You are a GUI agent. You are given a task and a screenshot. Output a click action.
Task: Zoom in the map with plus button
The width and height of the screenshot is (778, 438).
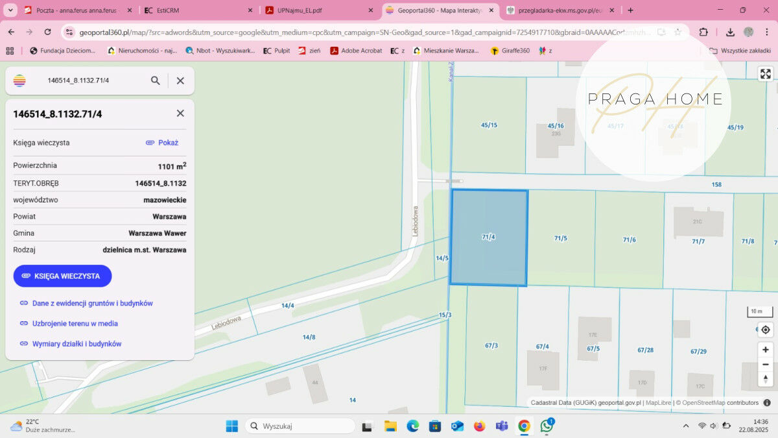click(765, 350)
